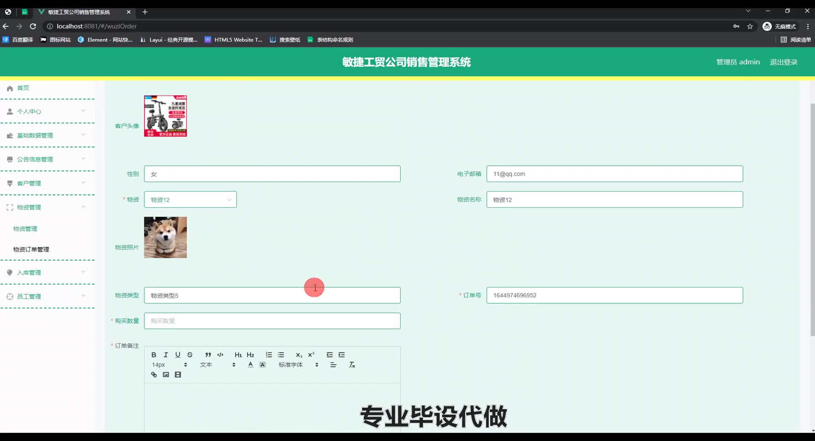Open the 物资 selection dropdown
815x441 pixels.
(x=190, y=200)
